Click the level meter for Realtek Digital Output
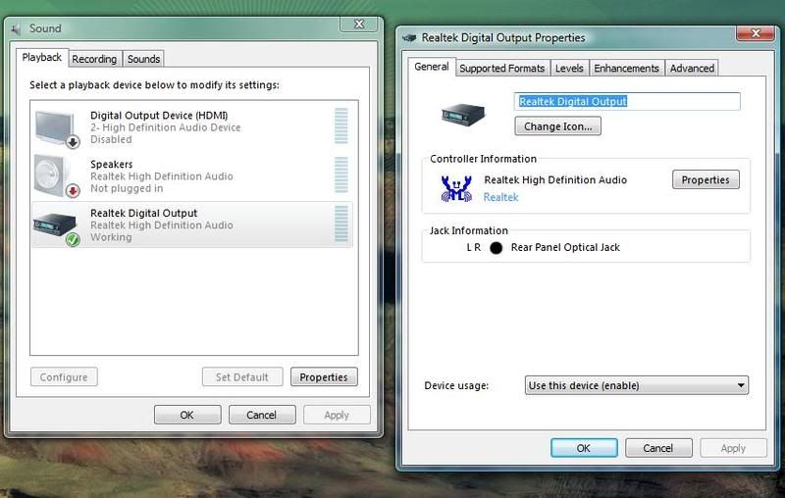 (340, 224)
